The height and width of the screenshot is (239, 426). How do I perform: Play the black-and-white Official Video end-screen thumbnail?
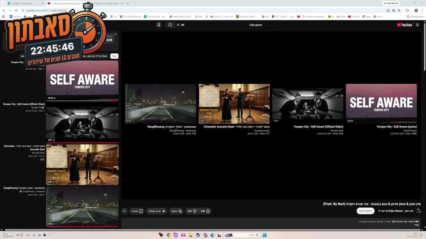(x=308, y=104)
